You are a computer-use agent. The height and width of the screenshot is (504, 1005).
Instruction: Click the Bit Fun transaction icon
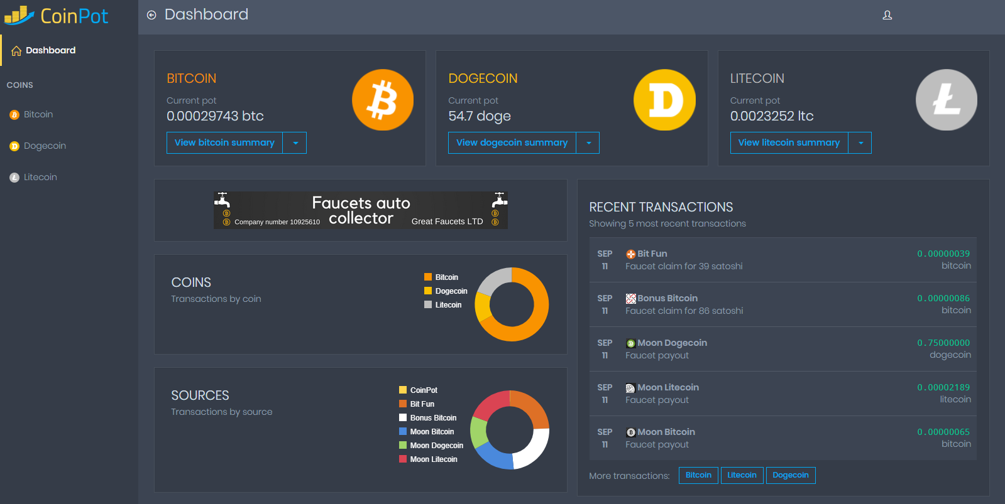630,254
